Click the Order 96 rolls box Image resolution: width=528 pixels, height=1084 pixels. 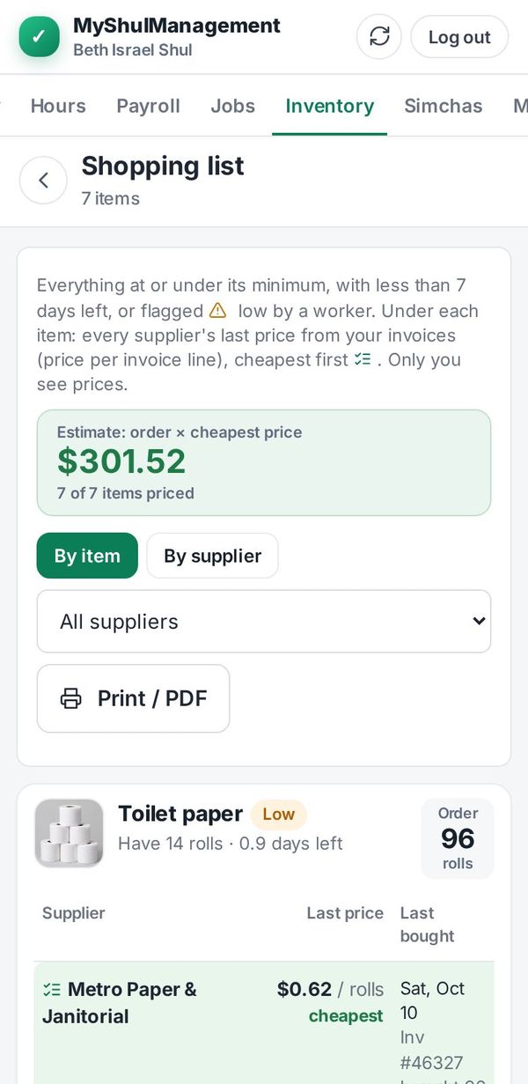458,838
